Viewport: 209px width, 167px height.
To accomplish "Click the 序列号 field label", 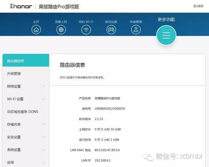I will pos(86,109).
